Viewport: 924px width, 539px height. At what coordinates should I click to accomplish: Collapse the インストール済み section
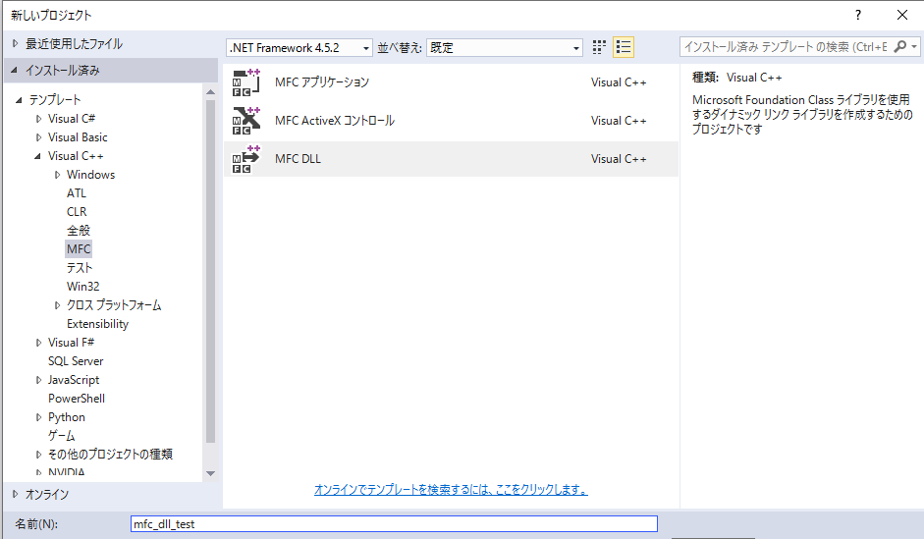coord(14,70)
